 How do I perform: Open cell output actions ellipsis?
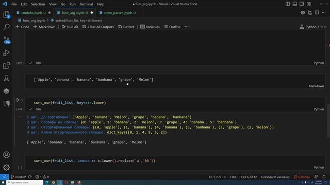pos(19,117)
